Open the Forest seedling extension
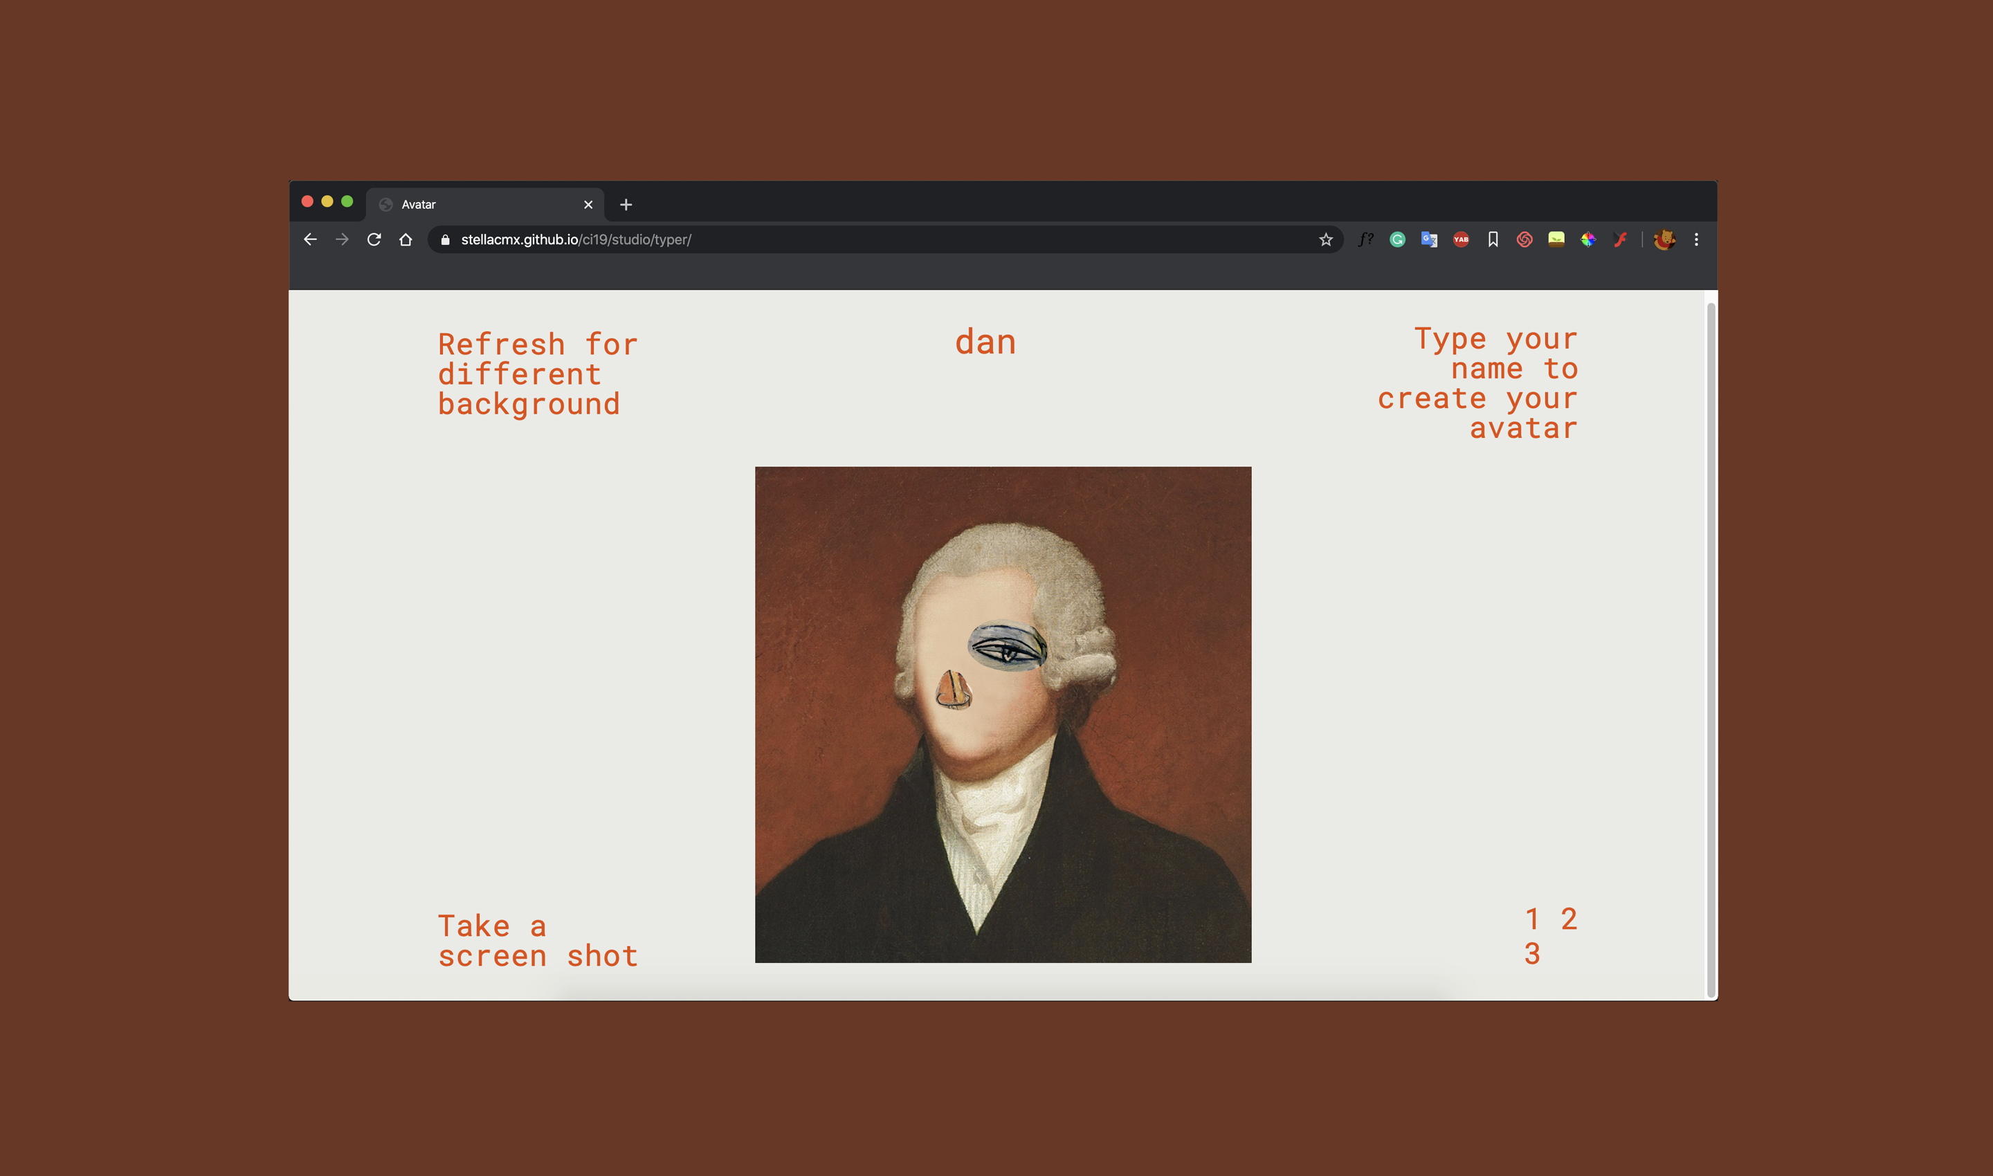 coord(1556,239)
